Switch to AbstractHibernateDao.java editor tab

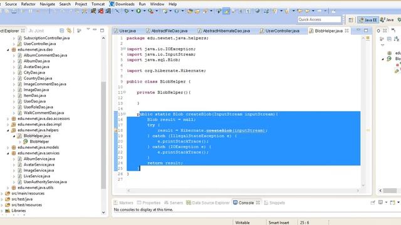(x=224, y=31)
